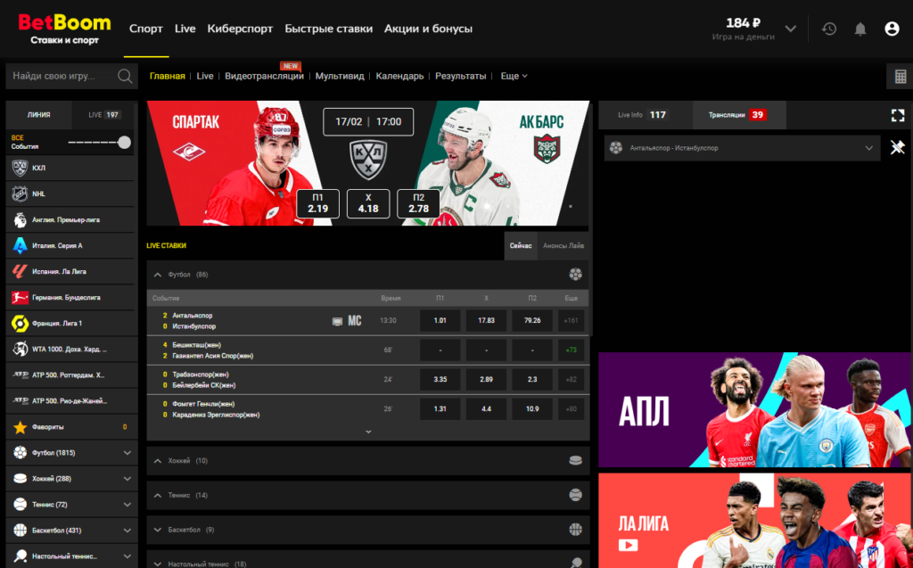Viewport: 913px width, 568px height.
Task: Click the BetBoom logo
Action: tap(64, 29)
